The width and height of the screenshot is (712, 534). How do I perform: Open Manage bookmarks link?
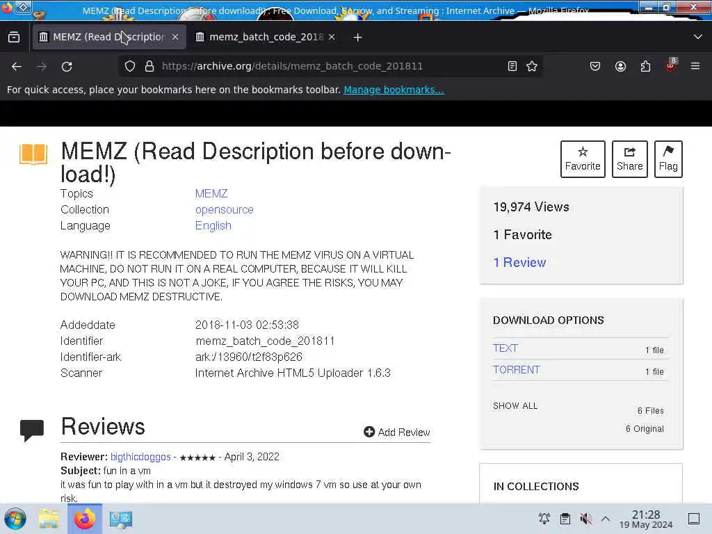(x=394, y=90)
